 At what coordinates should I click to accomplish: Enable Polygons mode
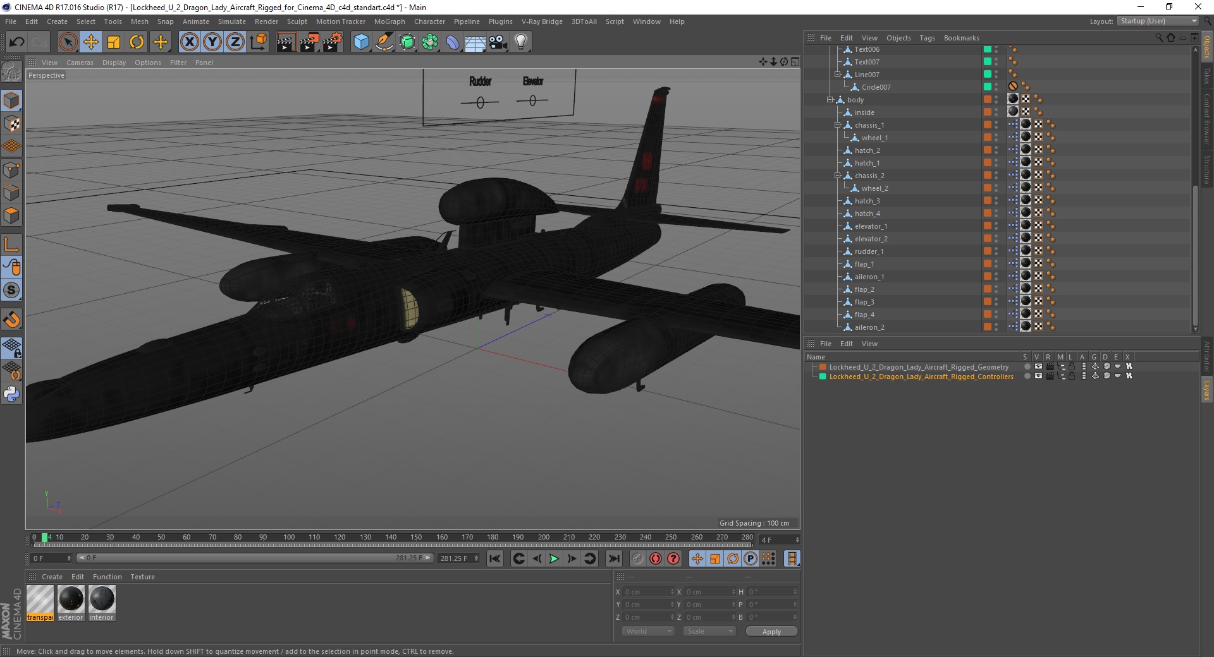[x=11, y=215]
